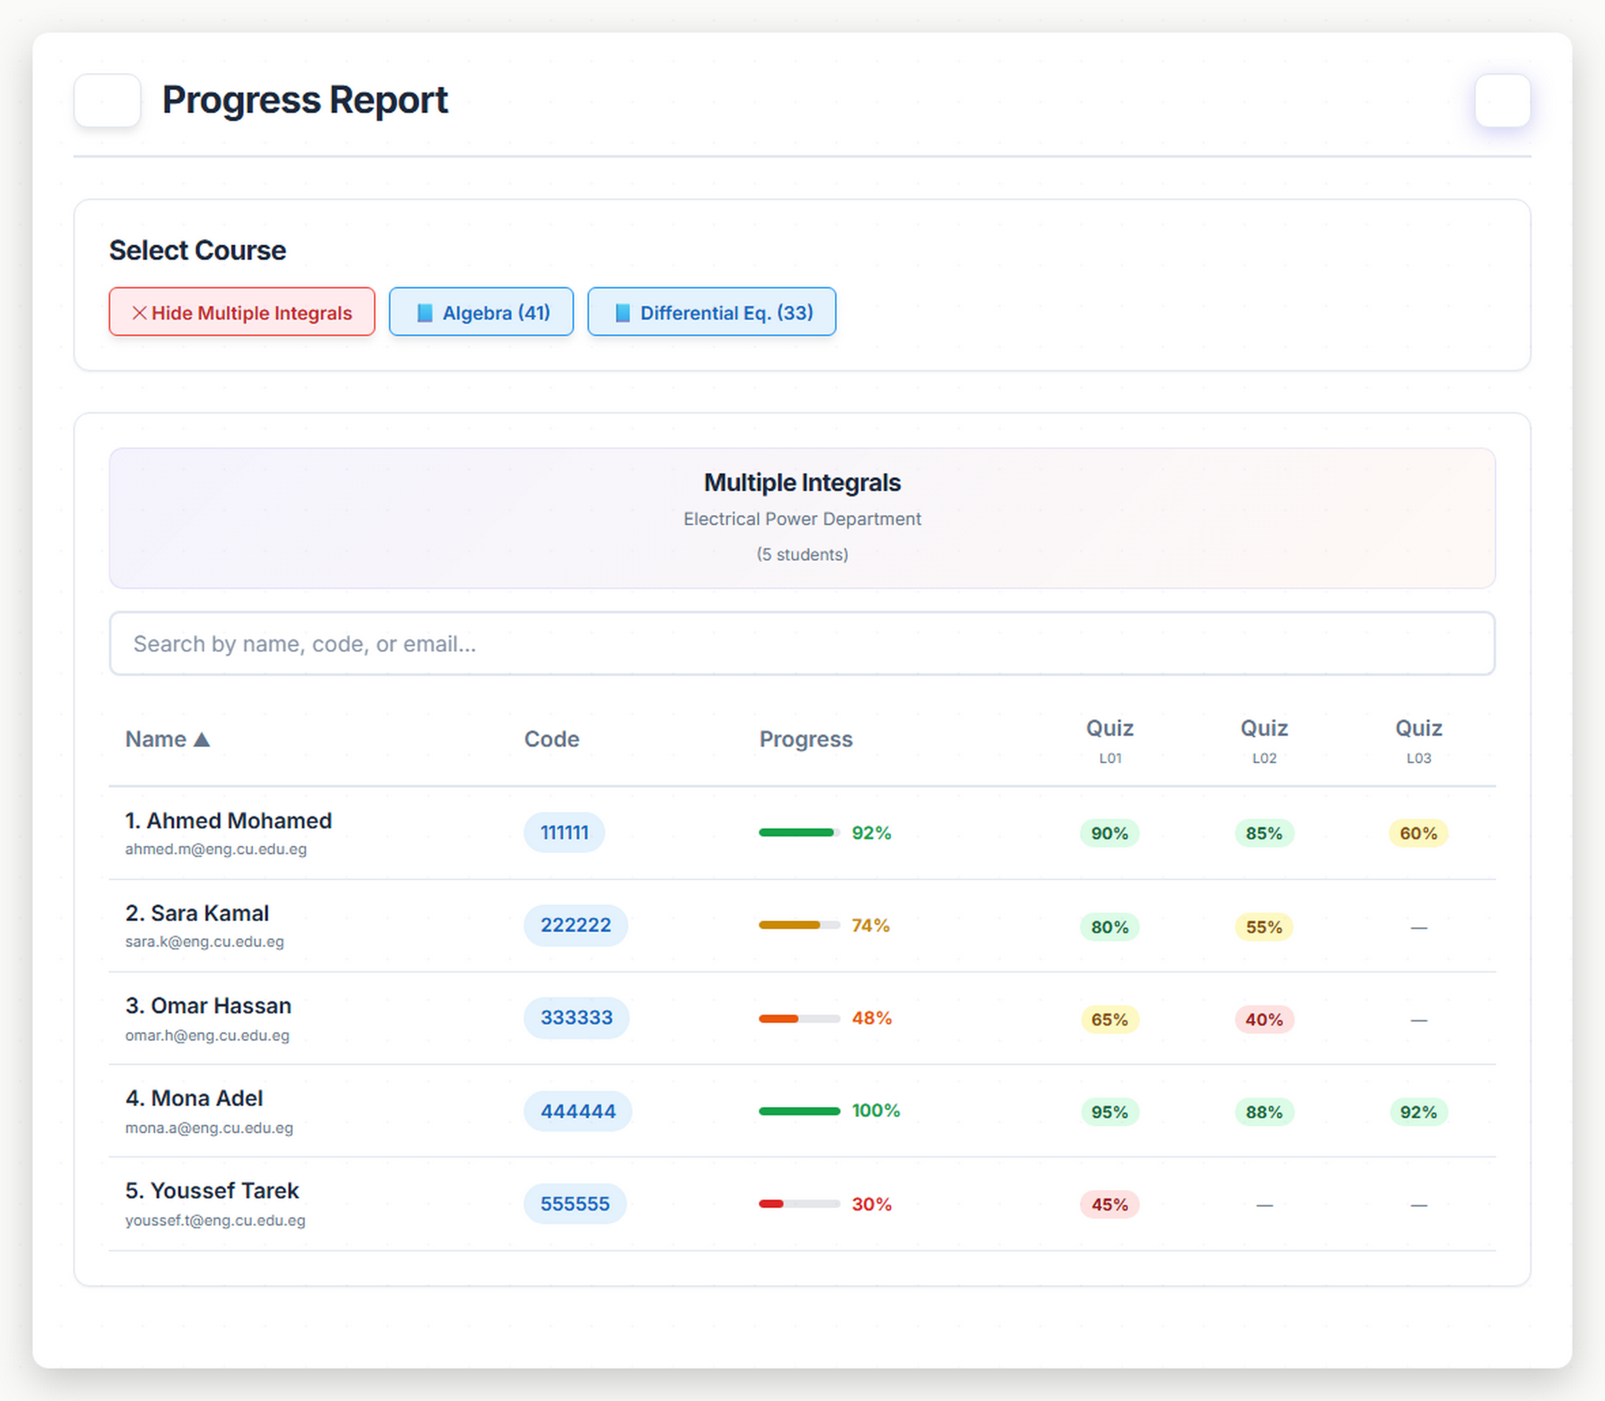
Task: Click the Progress Report page title
Action: (x=305, y=100)
